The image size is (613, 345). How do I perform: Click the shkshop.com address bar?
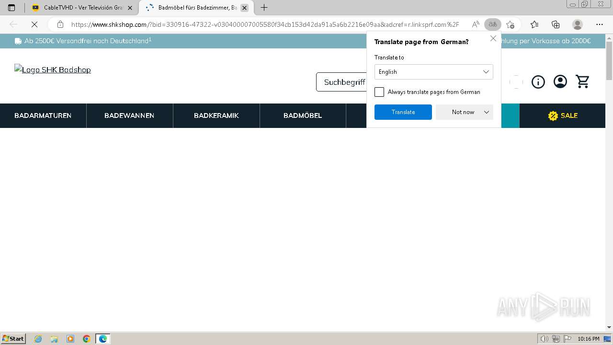265,24
